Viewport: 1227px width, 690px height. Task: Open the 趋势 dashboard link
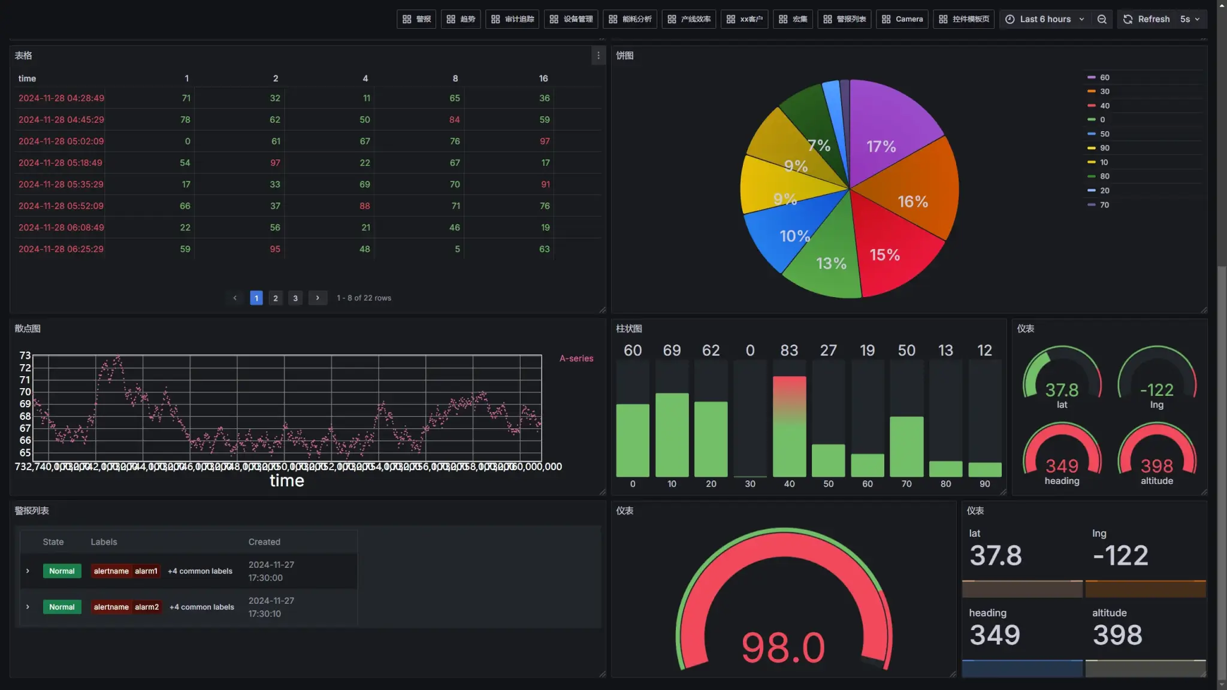pyautogui.click(x=461, y=19)
